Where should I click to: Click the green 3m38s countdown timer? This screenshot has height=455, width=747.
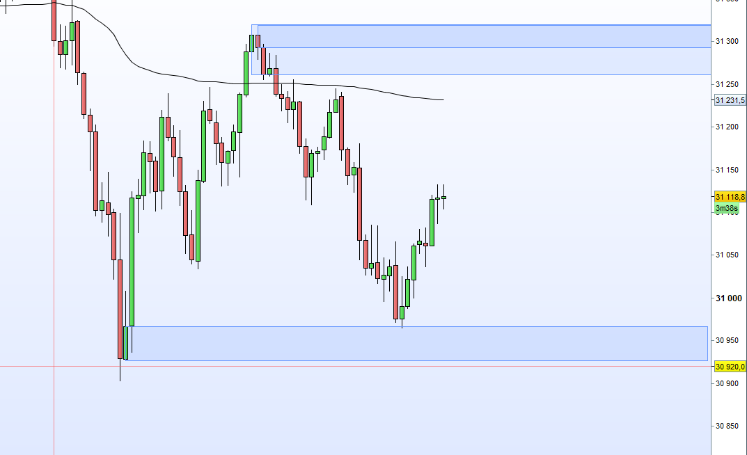726,208
